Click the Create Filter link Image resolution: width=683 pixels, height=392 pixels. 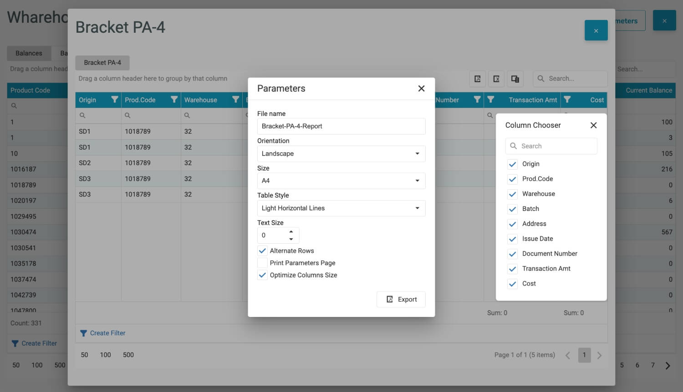[108, 333]
